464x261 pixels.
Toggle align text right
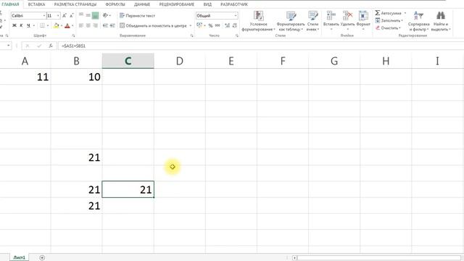coord(95,26)
